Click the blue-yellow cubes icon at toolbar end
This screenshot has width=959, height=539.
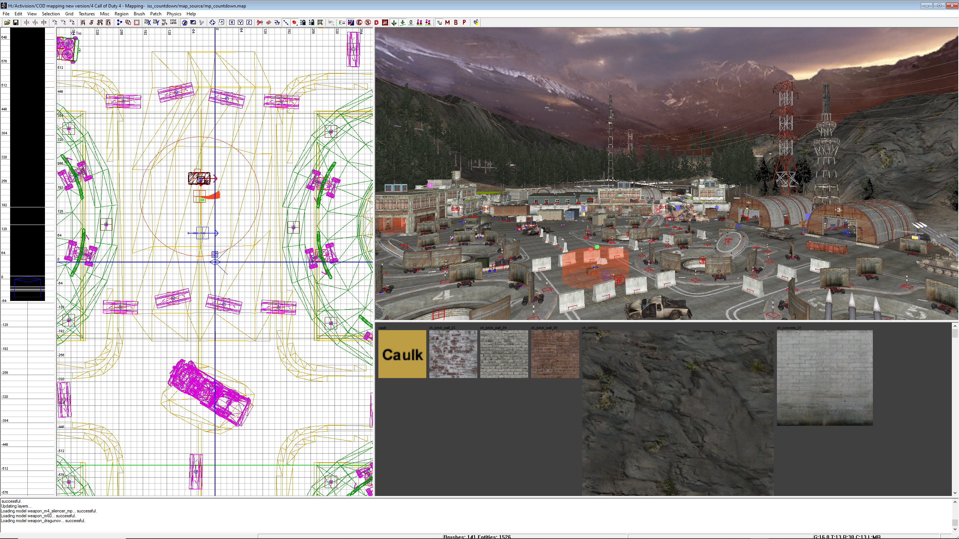(476, 22)
